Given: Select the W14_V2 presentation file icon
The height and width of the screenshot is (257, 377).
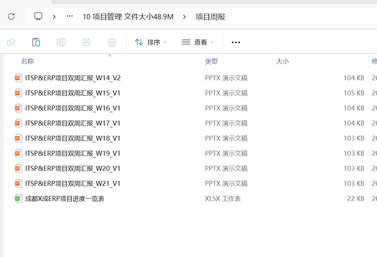Looking at the screenshot, I should pos(18,78).
